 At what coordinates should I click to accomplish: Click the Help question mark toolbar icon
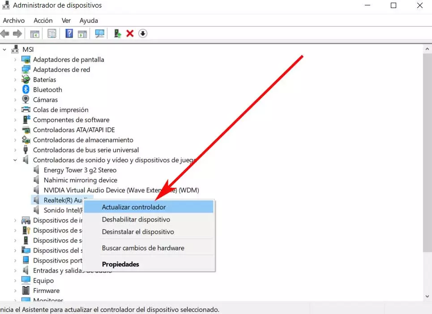(x=69, y=33)
